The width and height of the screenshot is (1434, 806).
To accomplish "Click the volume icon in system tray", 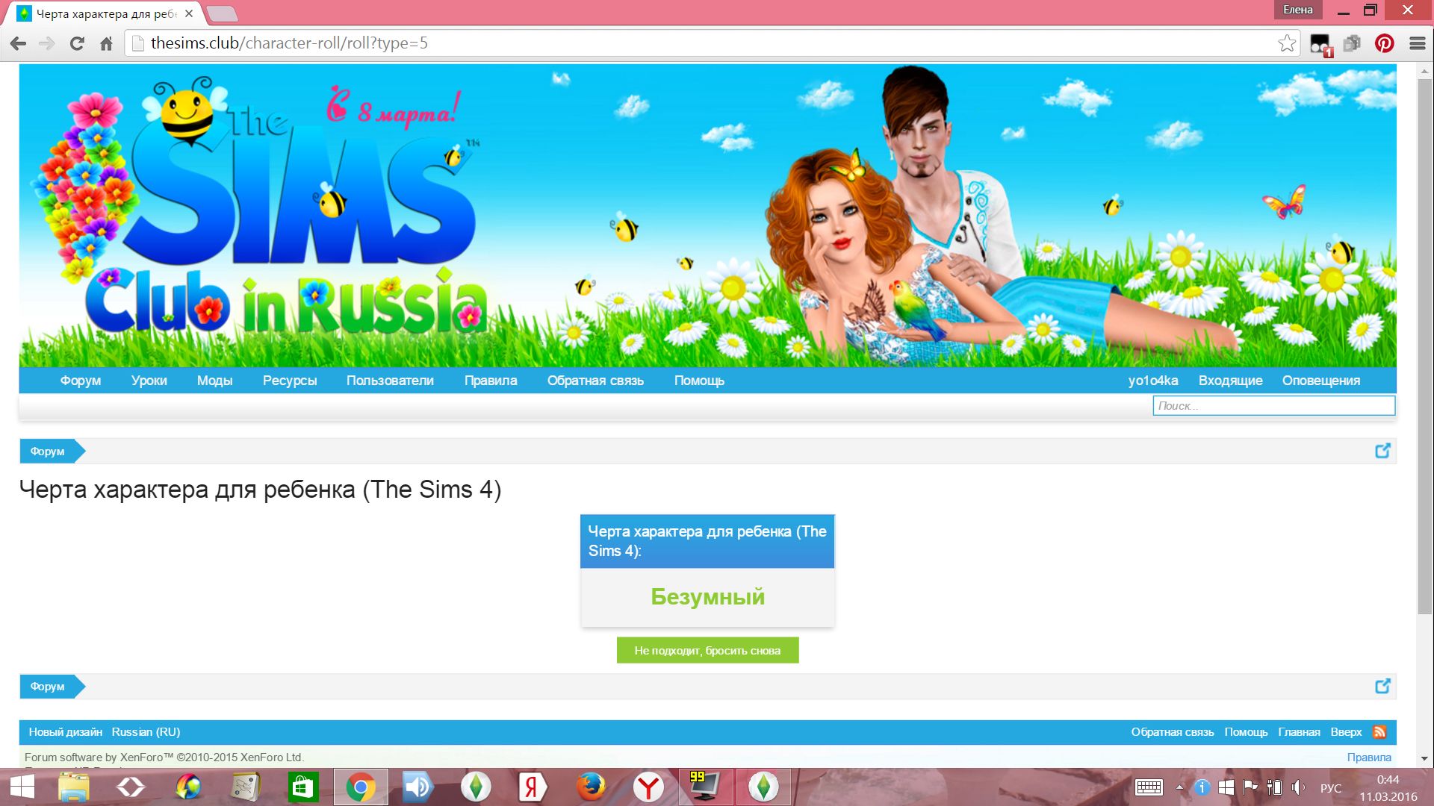I will coord(1299,787).
